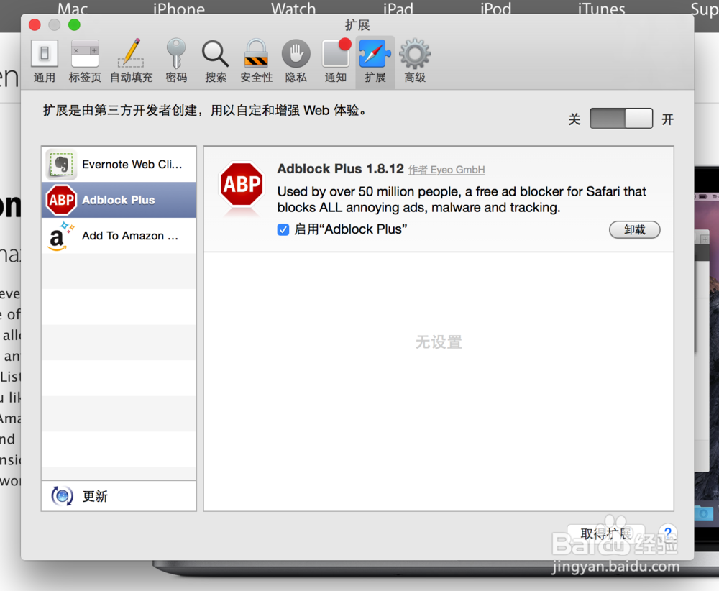Select Add To Amazon extension row
The width and height of the screenshot is (719, 591).
pyautogui.click(x=119, y=236)
